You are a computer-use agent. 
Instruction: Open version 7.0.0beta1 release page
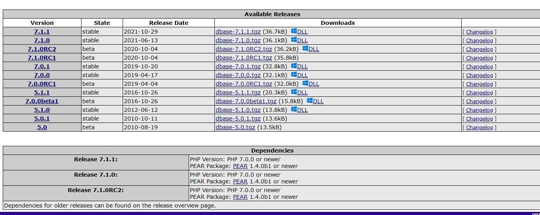42,101
